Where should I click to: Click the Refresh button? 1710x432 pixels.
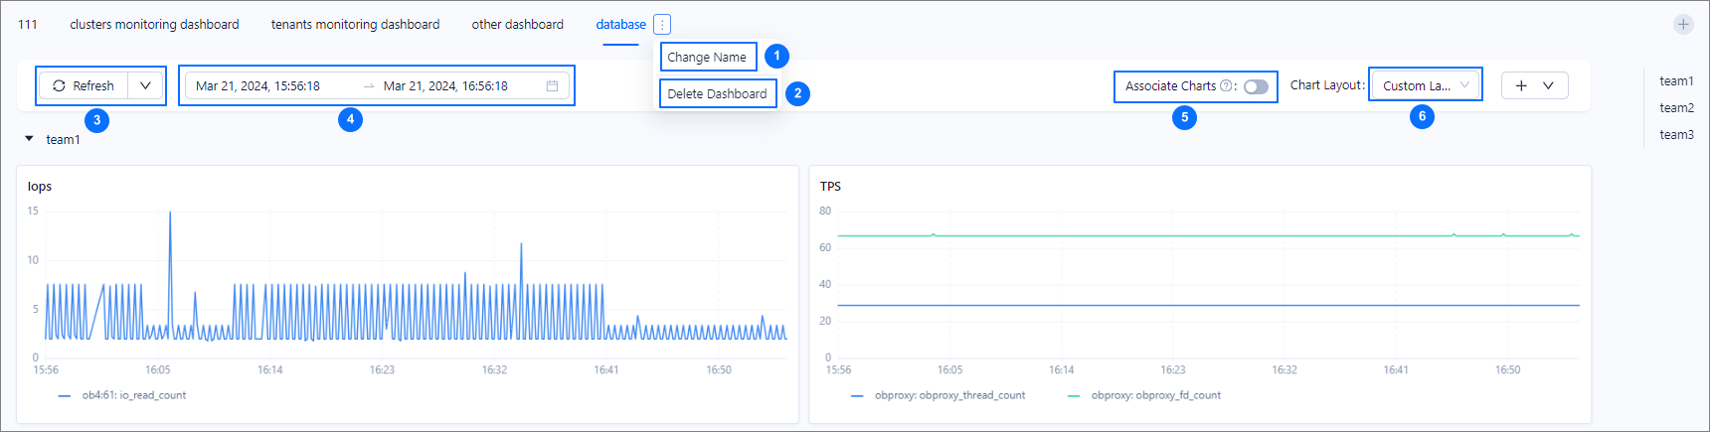pos(85,86)
